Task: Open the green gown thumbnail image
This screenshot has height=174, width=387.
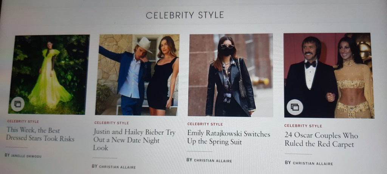Action: (x=49, y=75)
